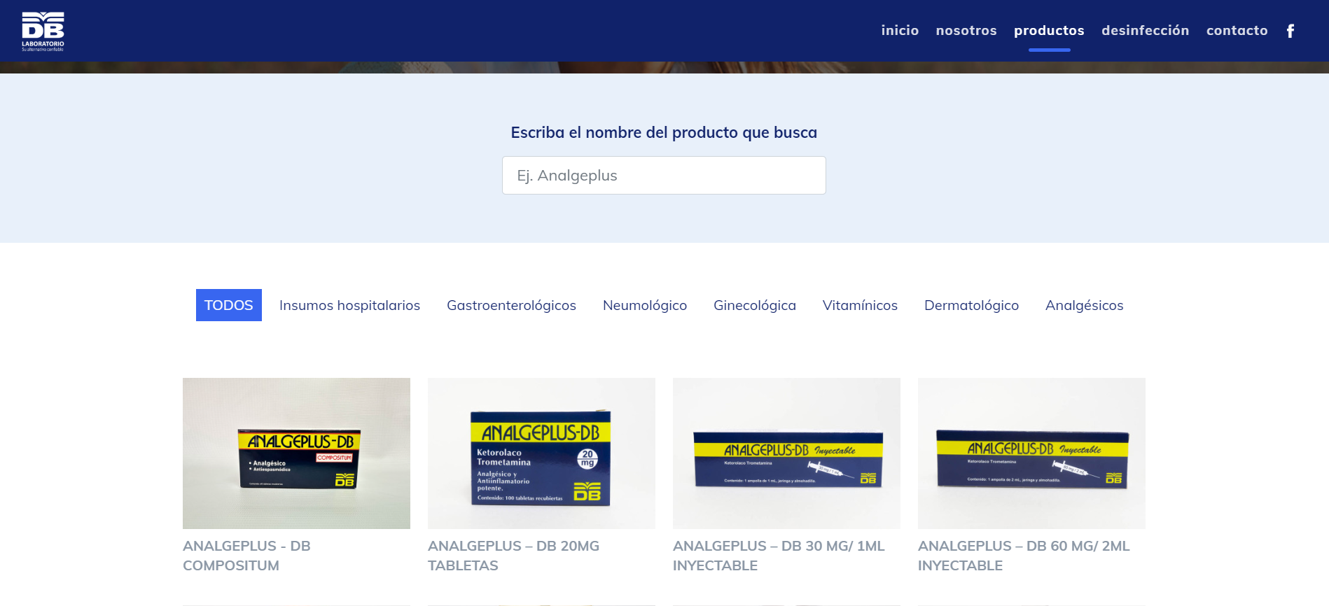Image resolution: width=1329 pixels, height=606 pixels.
Task: Choose the Neumológico category
Action: click(645, 305)
